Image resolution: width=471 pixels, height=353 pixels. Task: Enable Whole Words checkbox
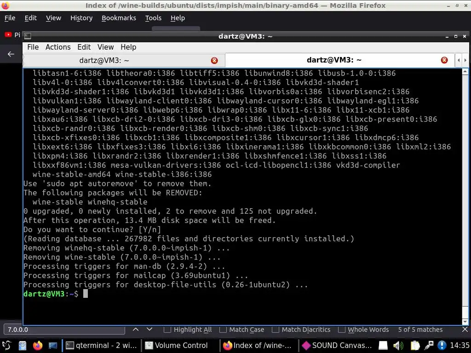click(x=342, y=330)
